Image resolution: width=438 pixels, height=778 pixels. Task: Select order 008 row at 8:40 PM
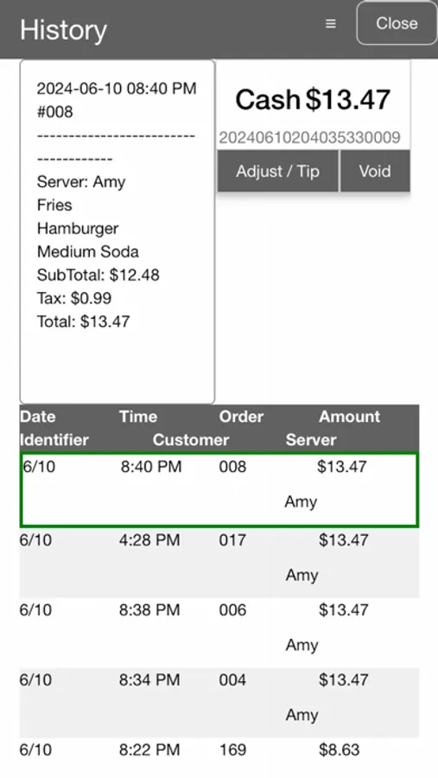tap(219, 489)
